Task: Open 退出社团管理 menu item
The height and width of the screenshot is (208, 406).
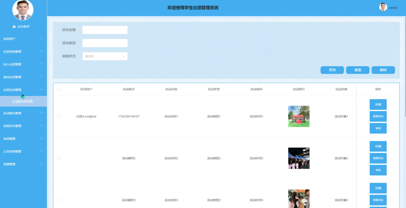Action: coord(23,77)
